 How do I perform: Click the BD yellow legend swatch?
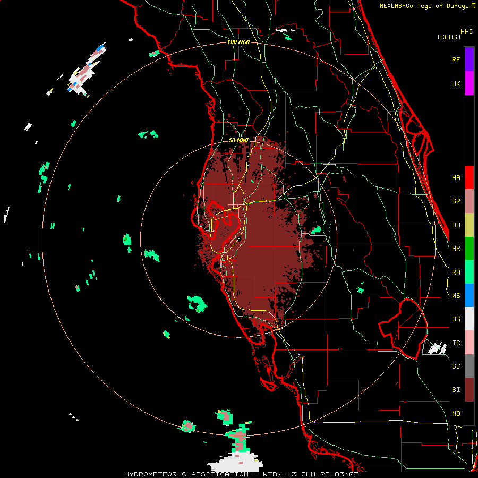(469, 225)
